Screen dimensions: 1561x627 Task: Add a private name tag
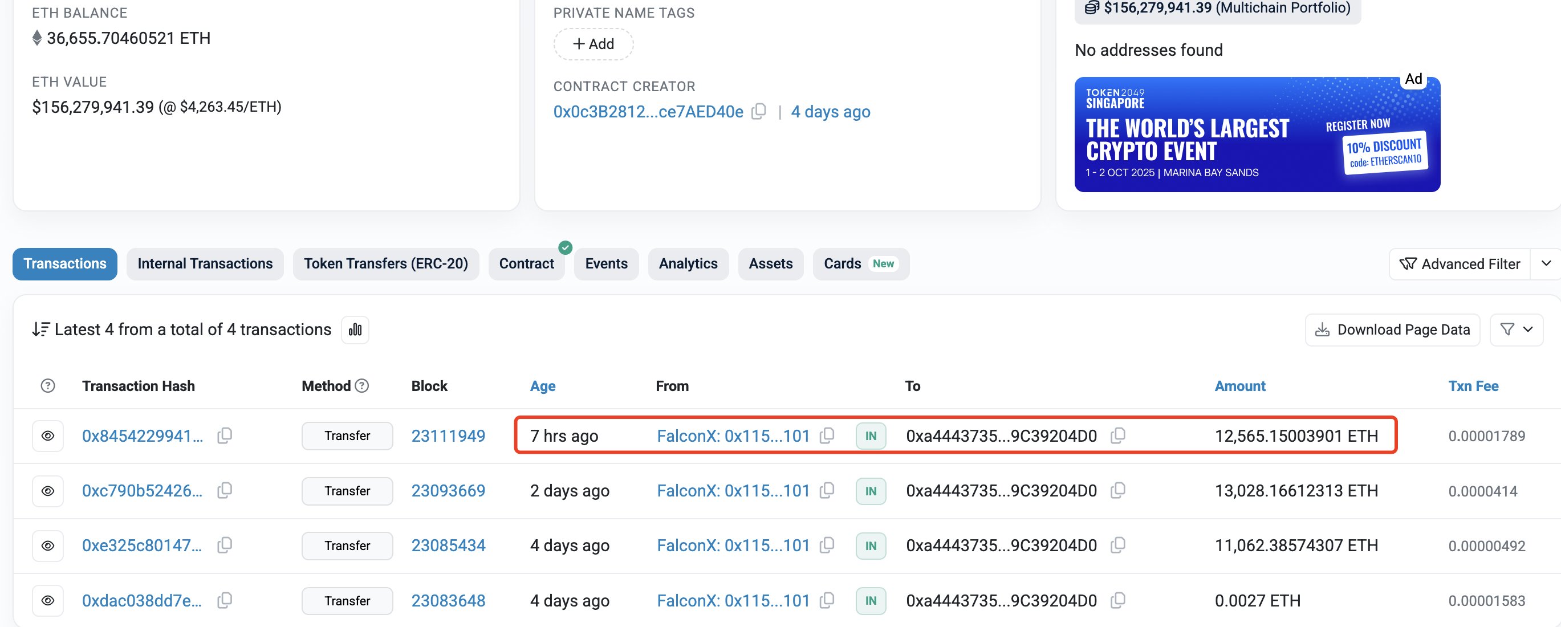(593, 44)
